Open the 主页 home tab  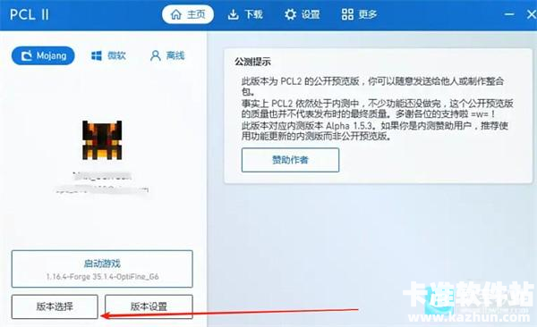188,14
